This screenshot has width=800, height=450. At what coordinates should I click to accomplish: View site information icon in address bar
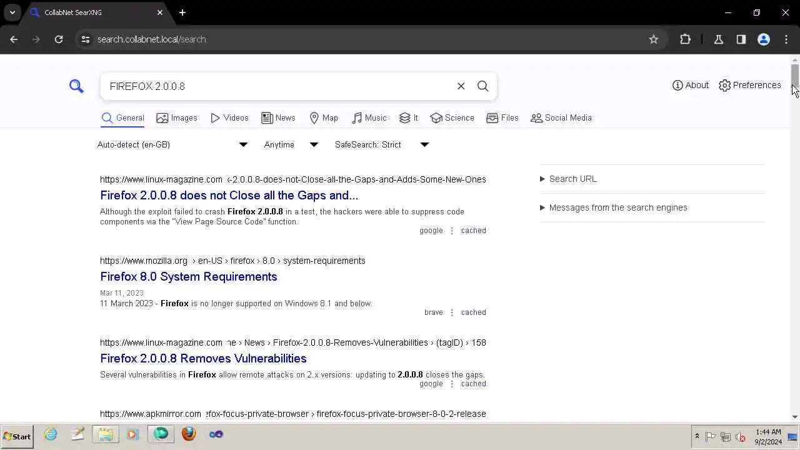click(86, 39)
